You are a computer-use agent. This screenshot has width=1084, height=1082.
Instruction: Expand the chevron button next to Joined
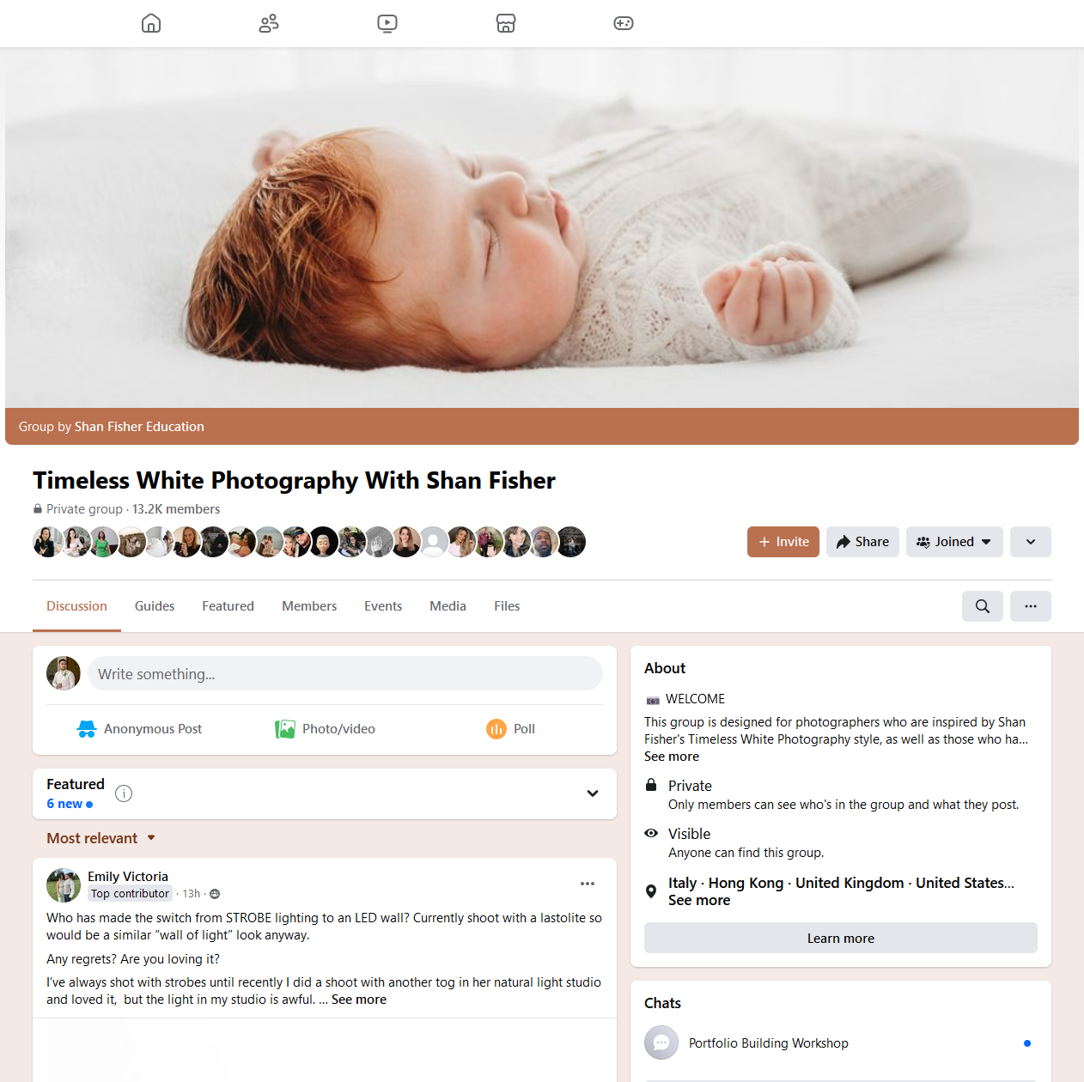point(1031,542)
